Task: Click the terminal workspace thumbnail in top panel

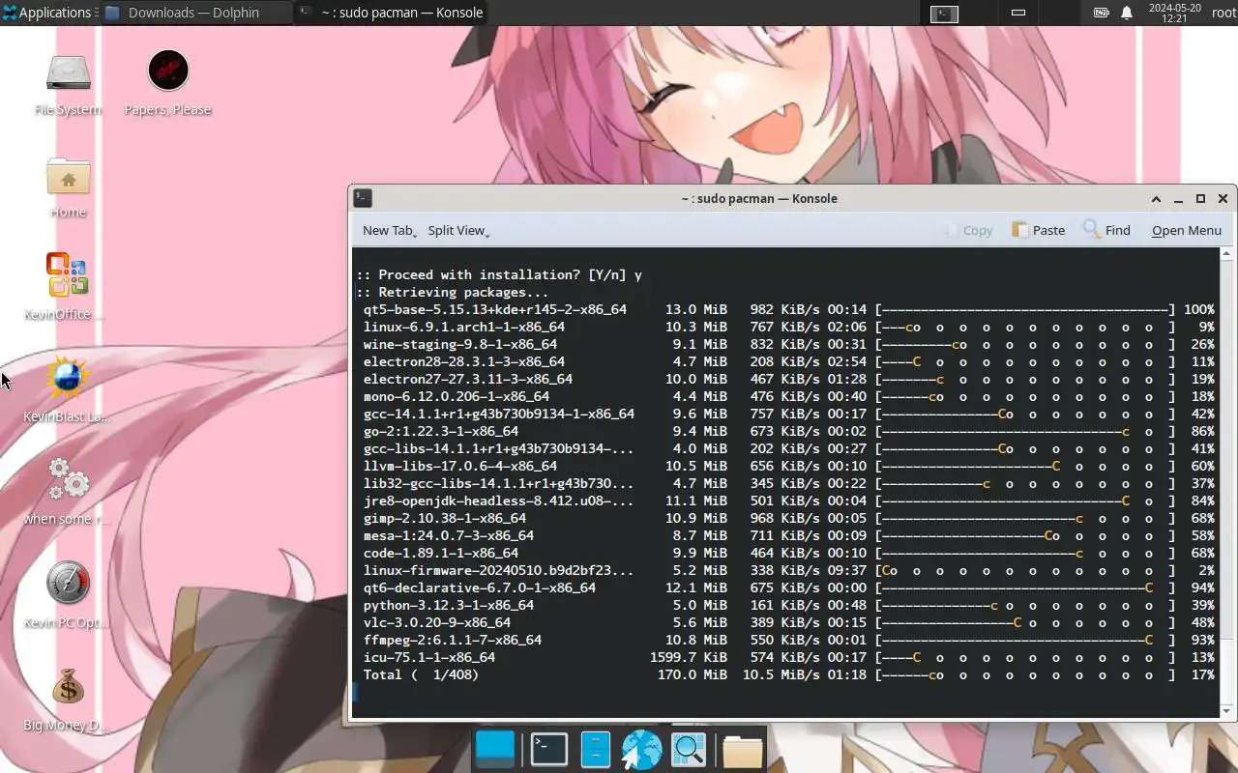Action: (x=944, y=14)
